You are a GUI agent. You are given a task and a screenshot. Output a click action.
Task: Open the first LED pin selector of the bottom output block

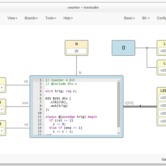(162, 98)
